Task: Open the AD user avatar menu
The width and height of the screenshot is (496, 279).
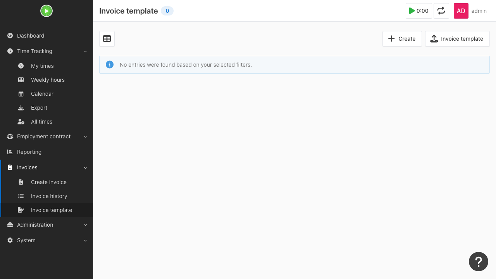Action: click(x=461, y=11)
